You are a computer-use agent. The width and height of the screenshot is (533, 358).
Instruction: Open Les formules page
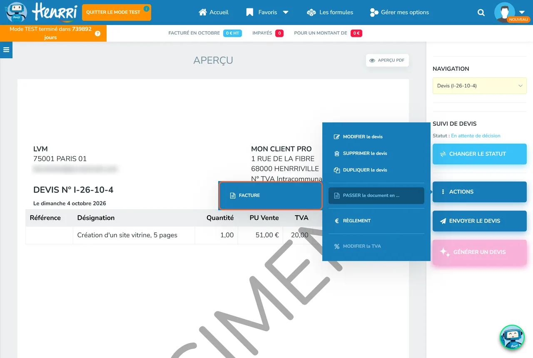pyautogui.click(x=330, y=12)
